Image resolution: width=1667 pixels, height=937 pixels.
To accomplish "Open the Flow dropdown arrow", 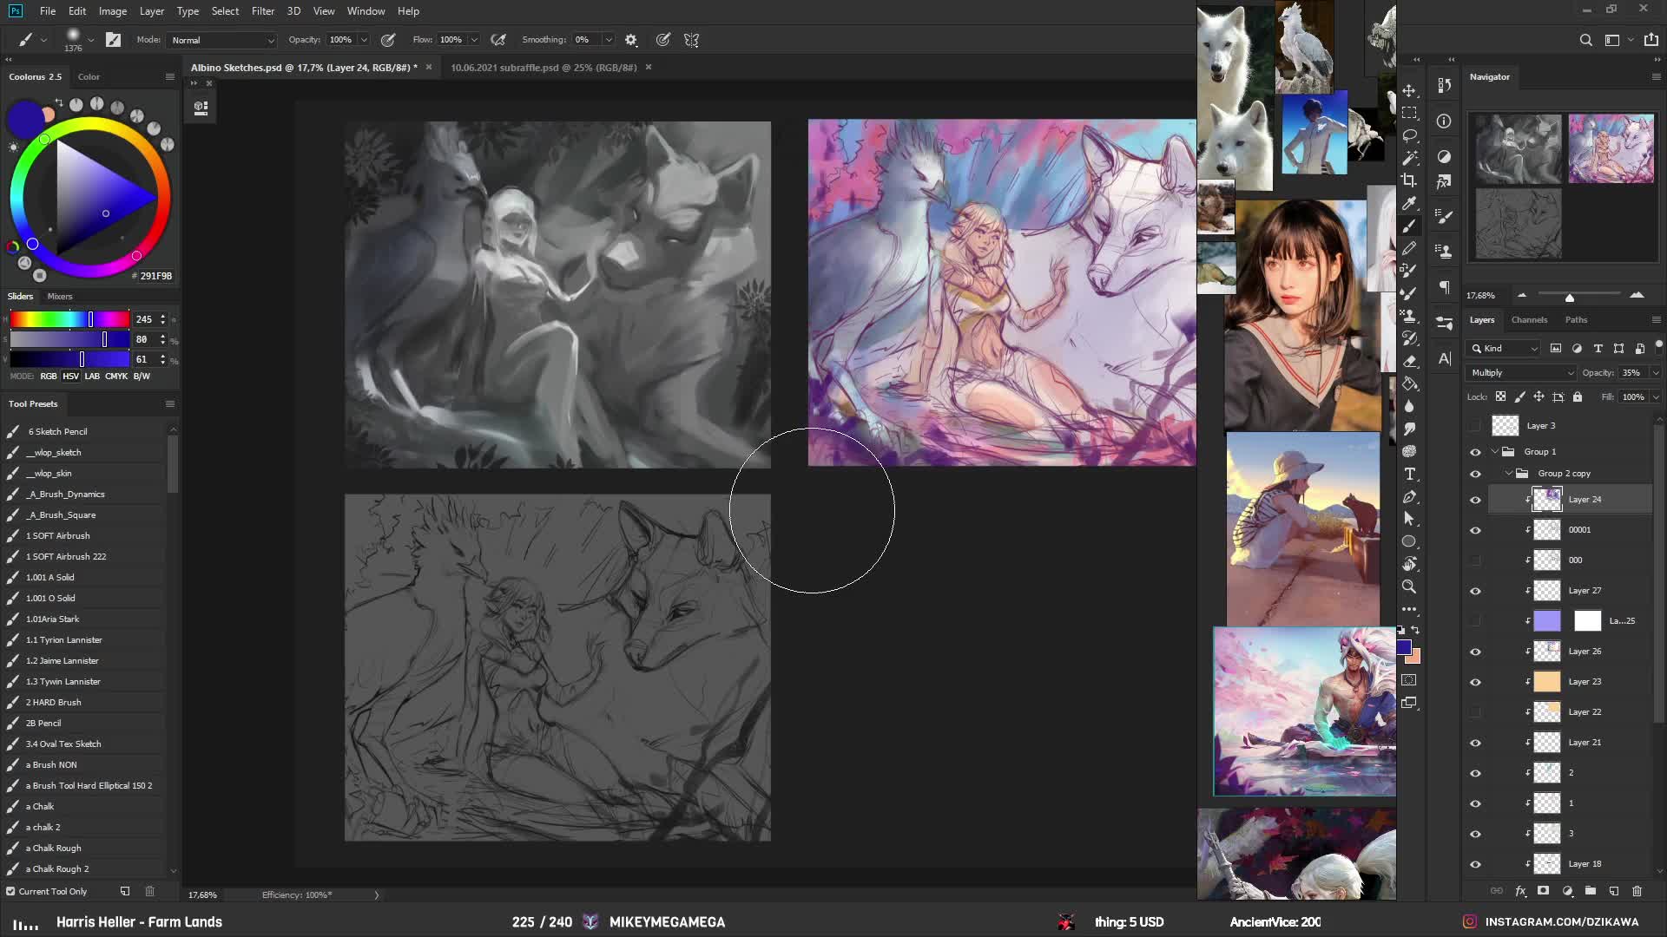I will 474,40.
